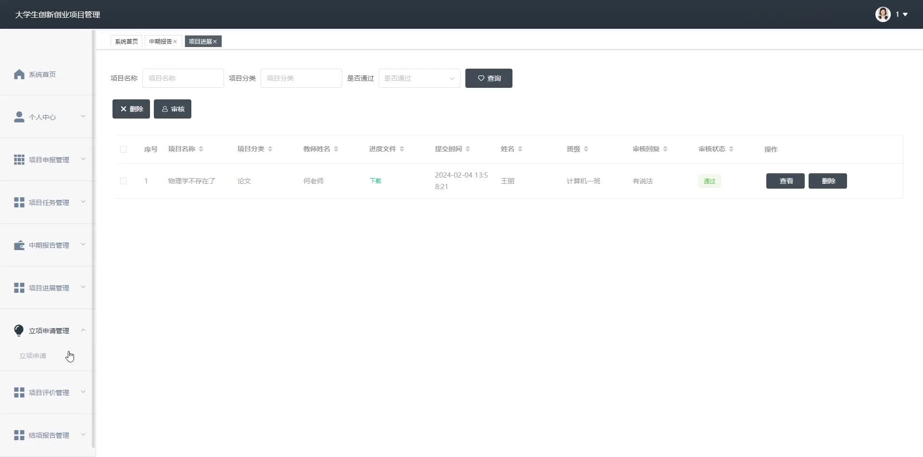The height and width of the screenshot is (457, 923).
Task: Open the 立项申请 submenu item
Action: [33, 356]
